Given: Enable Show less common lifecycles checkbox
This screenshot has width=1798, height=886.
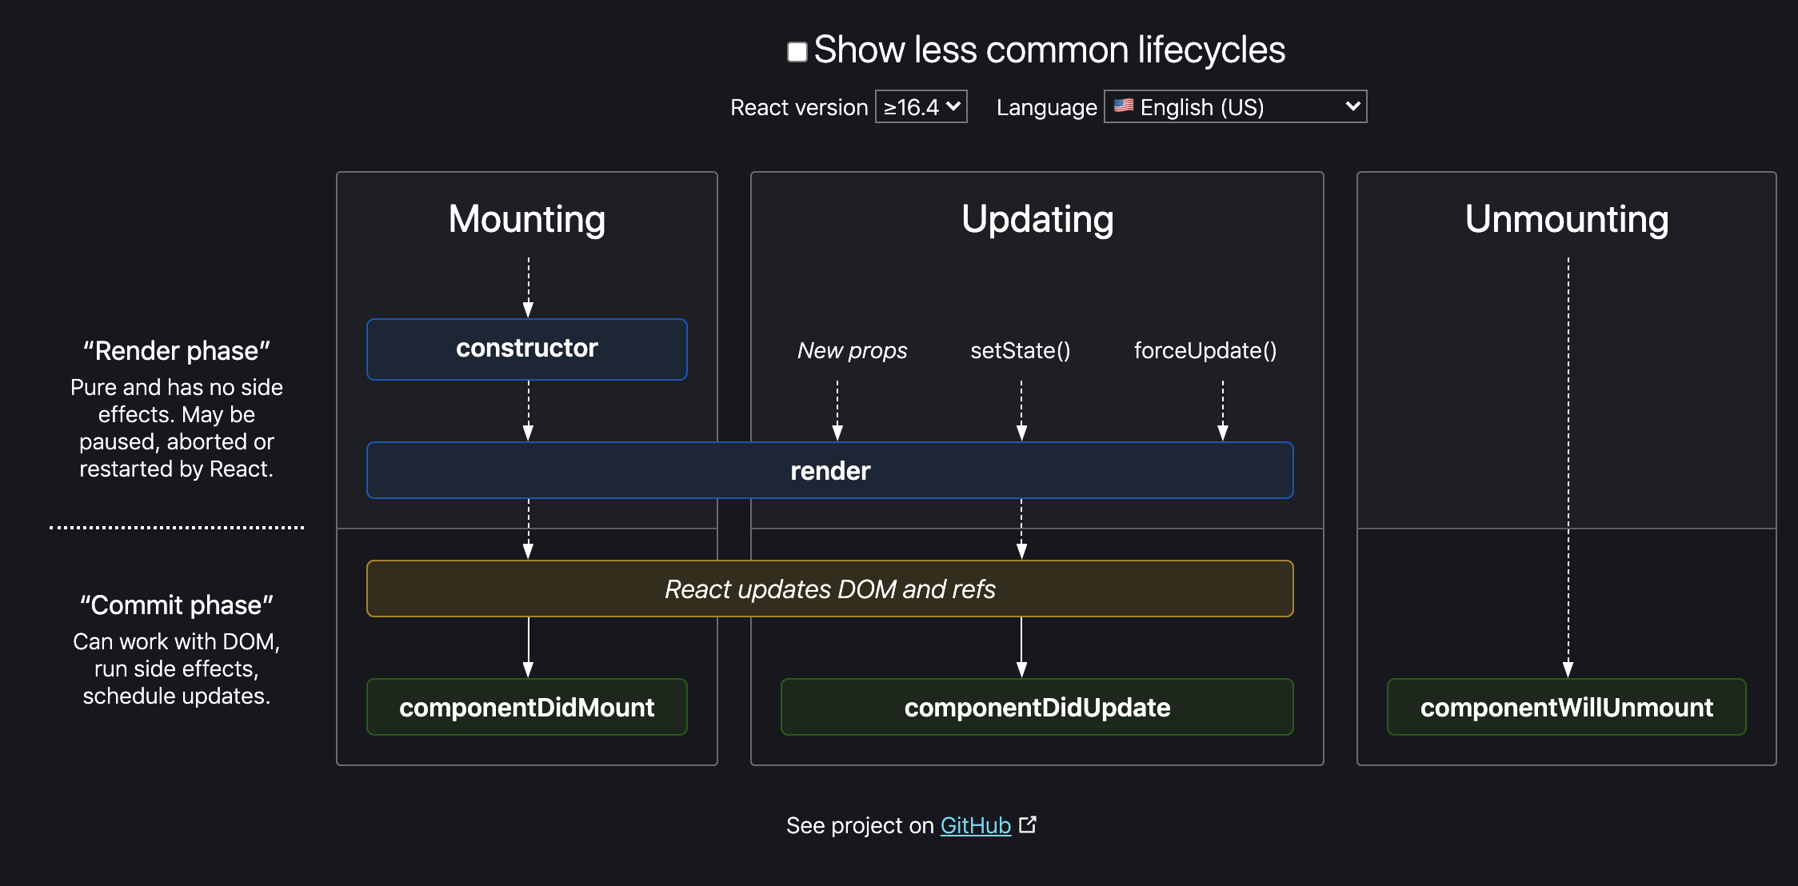Looking at the screenshot, I should pos(797,52).
